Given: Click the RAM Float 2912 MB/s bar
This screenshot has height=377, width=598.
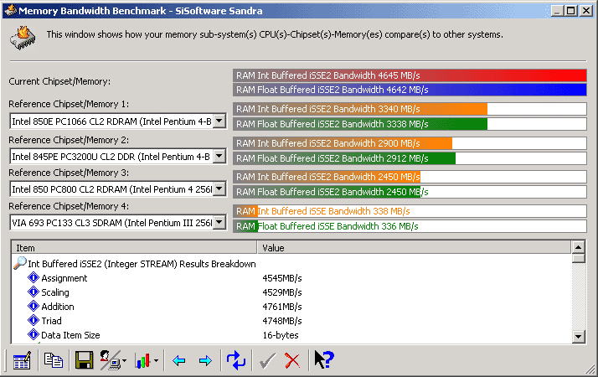Looking at the screenshot, I should click(410, 158).
